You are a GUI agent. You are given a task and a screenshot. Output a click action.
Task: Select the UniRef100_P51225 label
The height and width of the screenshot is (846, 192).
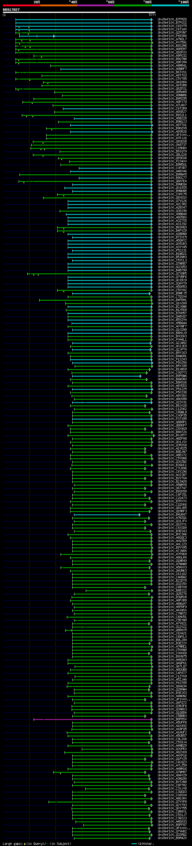click(x=172, y=389)
